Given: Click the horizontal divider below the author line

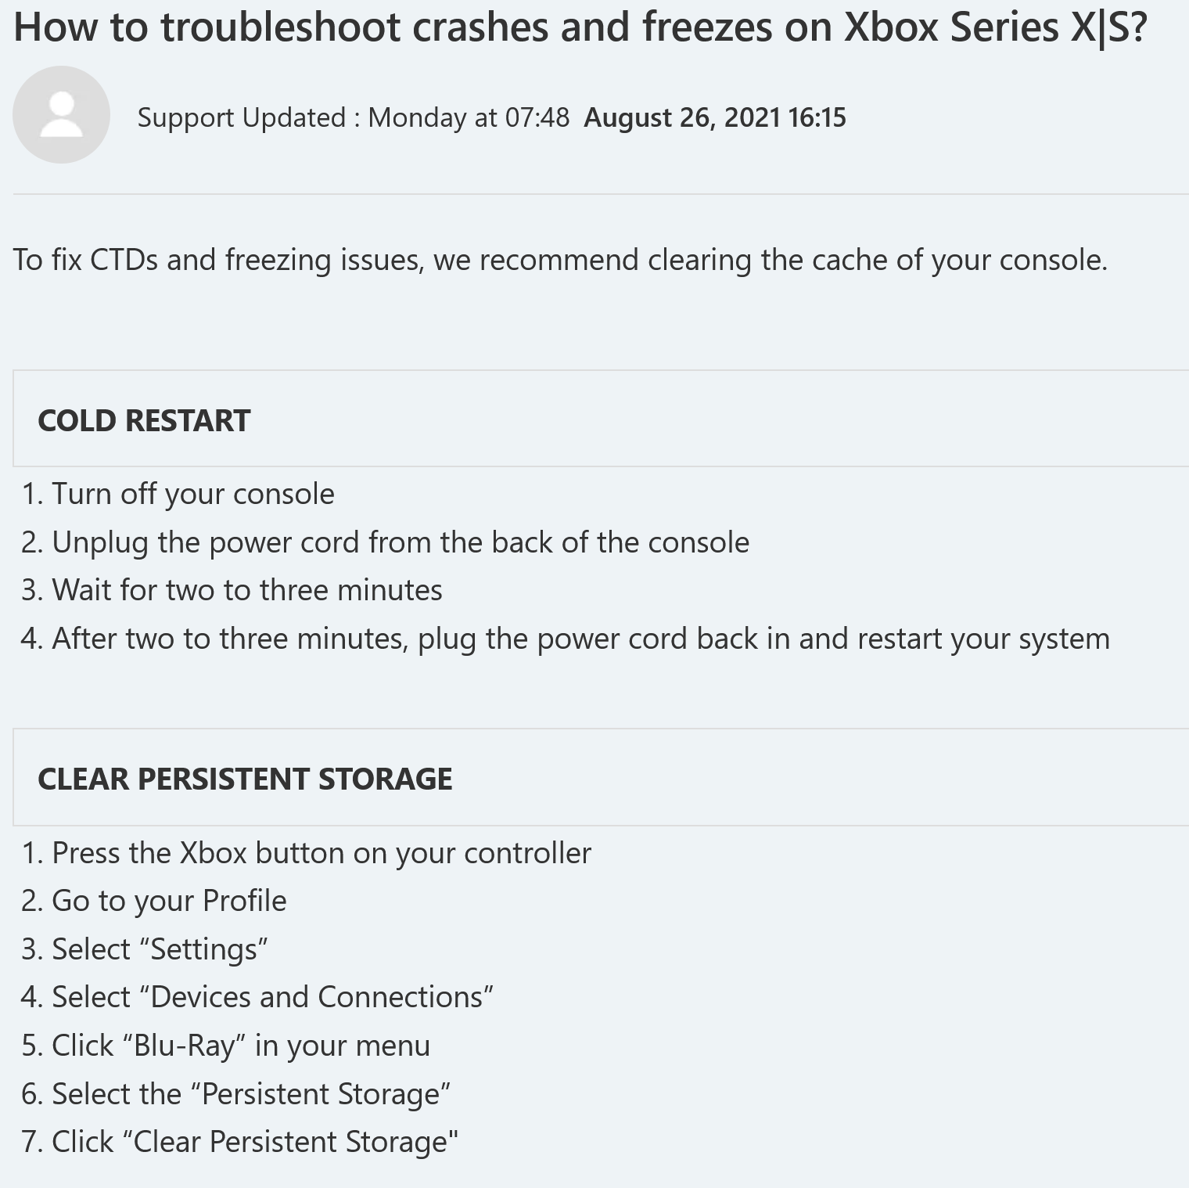Looking at the screenshot, I should pos(601,194).
